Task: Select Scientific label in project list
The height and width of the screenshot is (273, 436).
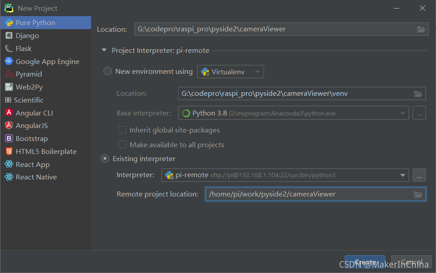Action: coord(29,100)
